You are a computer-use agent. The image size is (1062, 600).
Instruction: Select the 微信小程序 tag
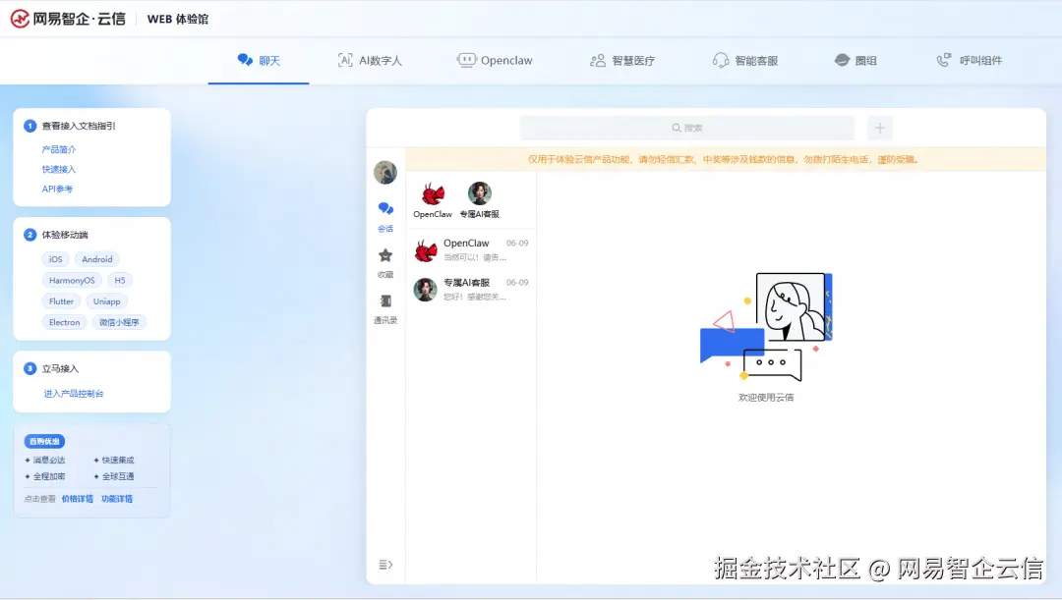(x=119, y=322)
